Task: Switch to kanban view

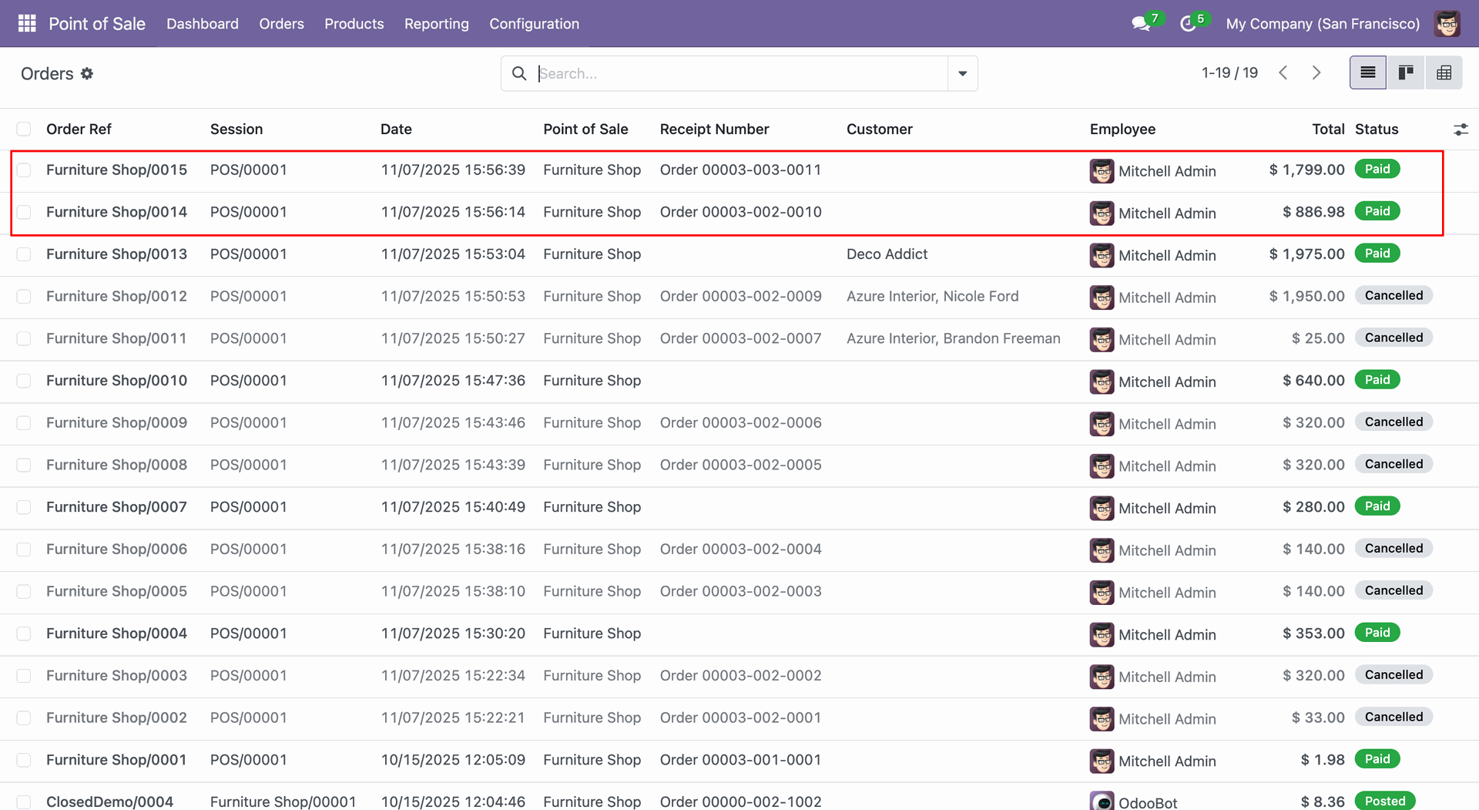Action: point(1406,73)
